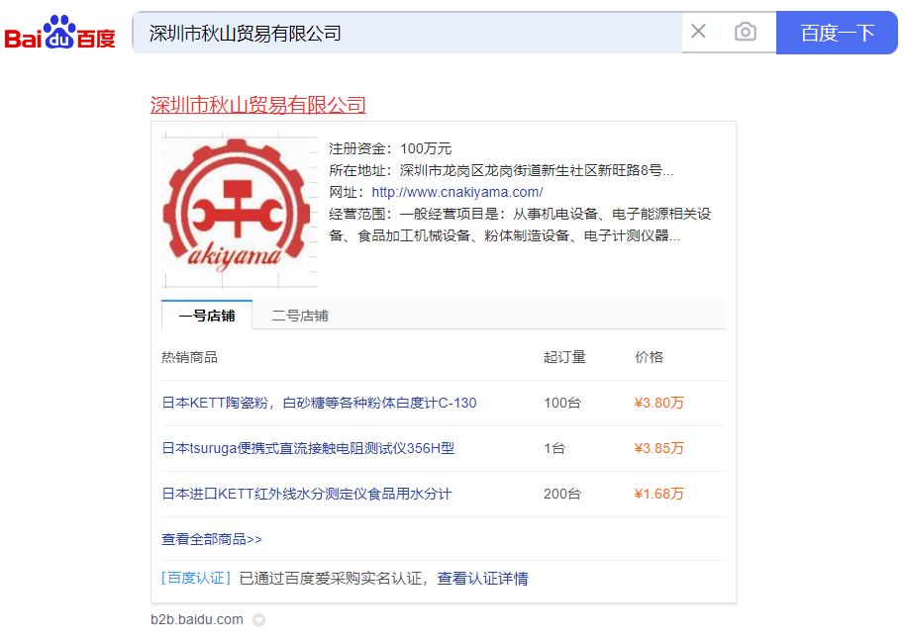Switch to the 二号店铺 tab
Screen dimensions: 905x641
pyautogui.click(x=300, y=316)
